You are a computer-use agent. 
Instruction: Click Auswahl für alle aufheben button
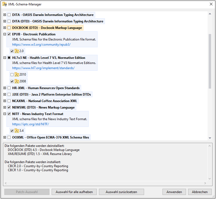click(x=74, y=192)
